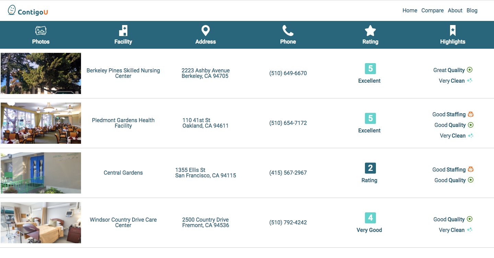Click Piedmont Gardens Very Clean text
This screenshot has width=494, height=258.
pos(453,136)
